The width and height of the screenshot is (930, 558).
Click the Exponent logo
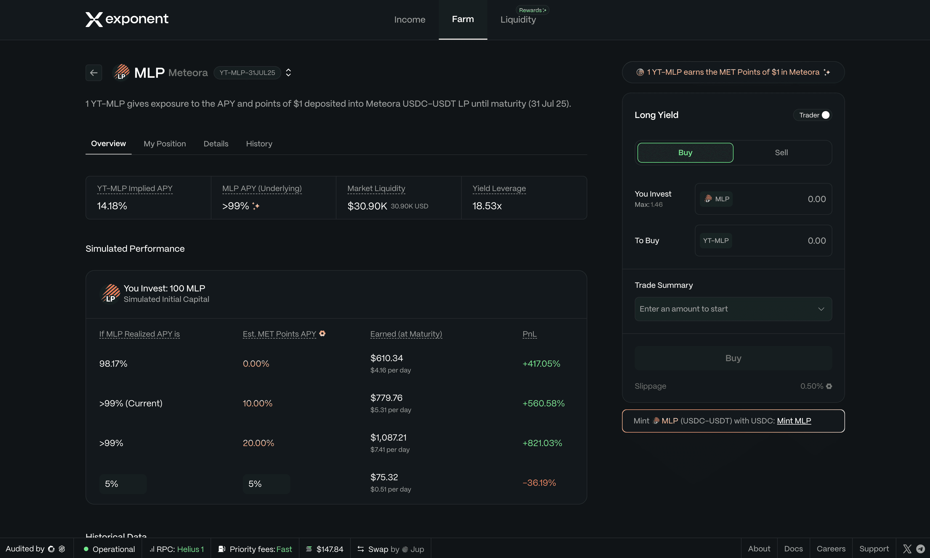point(127,19)
